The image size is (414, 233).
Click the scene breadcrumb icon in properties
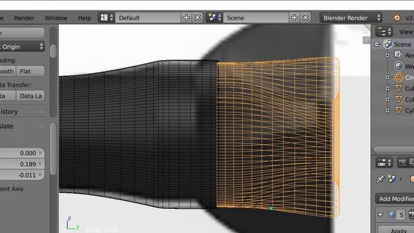392,179
